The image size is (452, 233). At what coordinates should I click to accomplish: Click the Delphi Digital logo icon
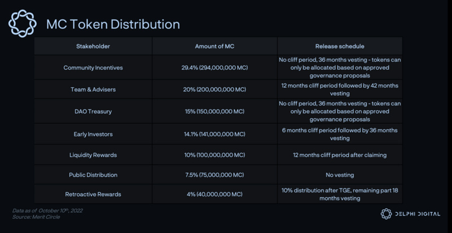pos(386,213)
